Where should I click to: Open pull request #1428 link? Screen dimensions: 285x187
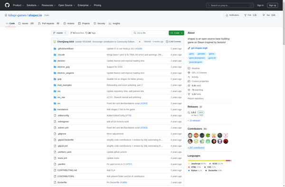[x=139, y=49]
